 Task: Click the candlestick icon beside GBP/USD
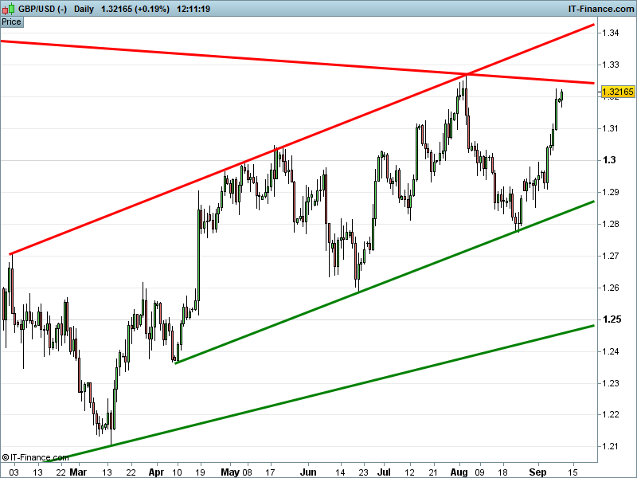click(x=9, y=8)
